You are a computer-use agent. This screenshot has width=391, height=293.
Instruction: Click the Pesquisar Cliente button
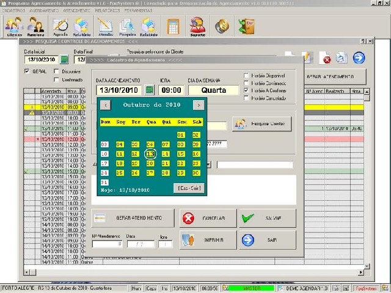pos(262,123)
